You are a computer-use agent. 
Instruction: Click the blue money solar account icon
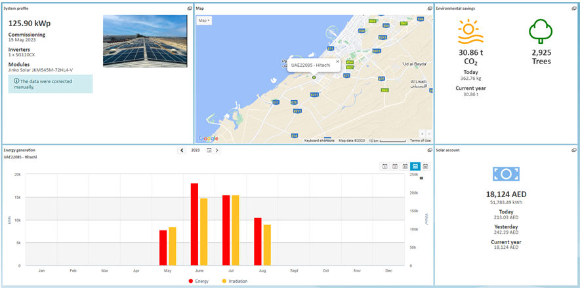(506, 174)
